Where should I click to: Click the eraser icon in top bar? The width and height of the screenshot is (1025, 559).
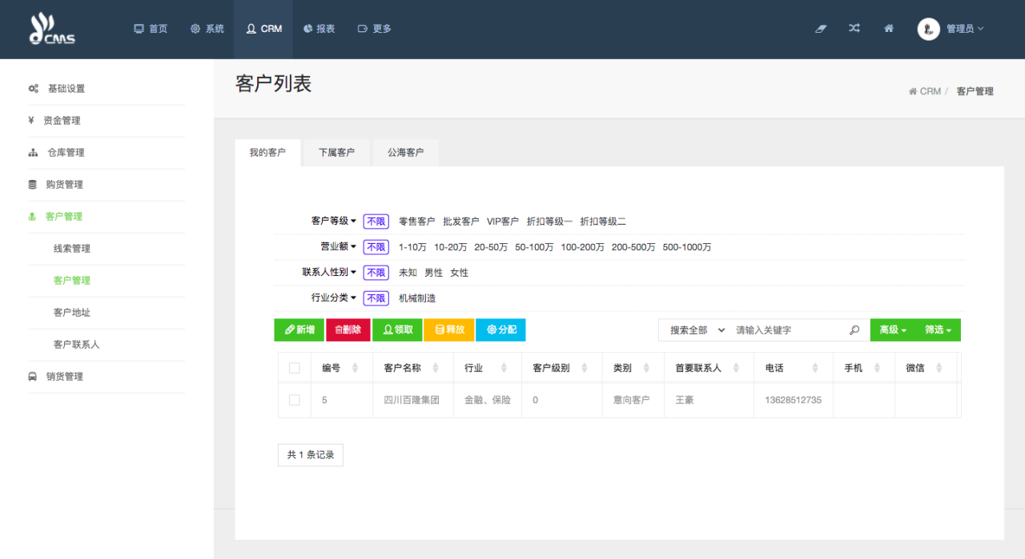820,29
